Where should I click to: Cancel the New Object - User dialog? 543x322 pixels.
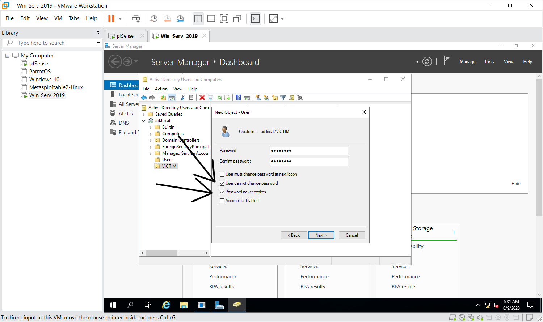352,235
